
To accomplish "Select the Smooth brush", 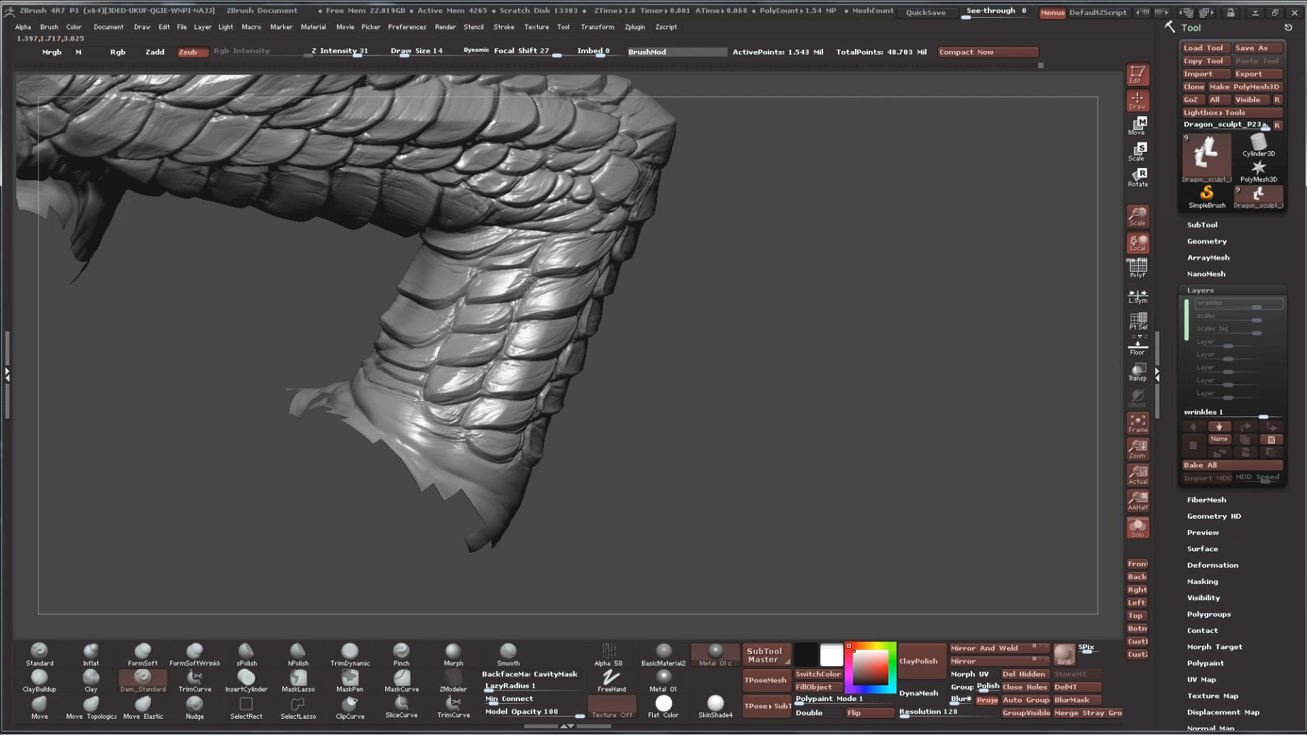I will click(508, 654).
